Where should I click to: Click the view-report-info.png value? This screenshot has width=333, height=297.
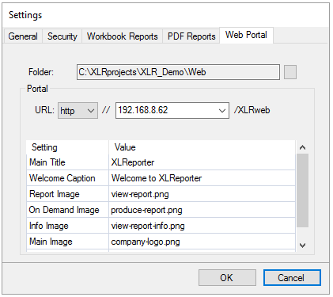click(202, 226)
